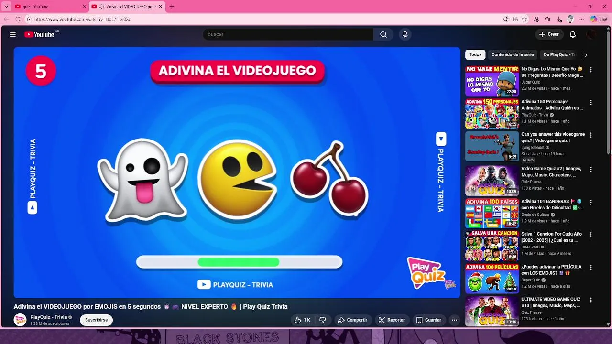Click channel name 'Quiz Please' under Quiz #2

point(531,182)
